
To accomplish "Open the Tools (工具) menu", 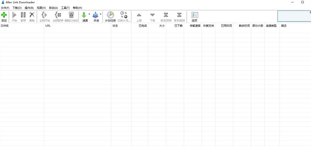I will pos(65,8).
